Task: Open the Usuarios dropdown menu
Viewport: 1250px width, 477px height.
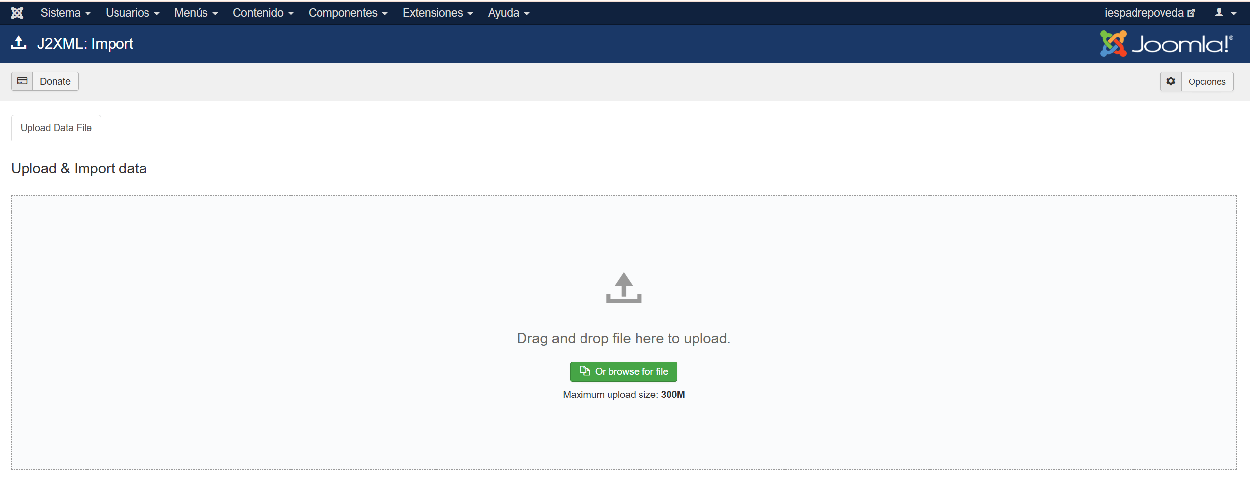Action: click(132, 13)
